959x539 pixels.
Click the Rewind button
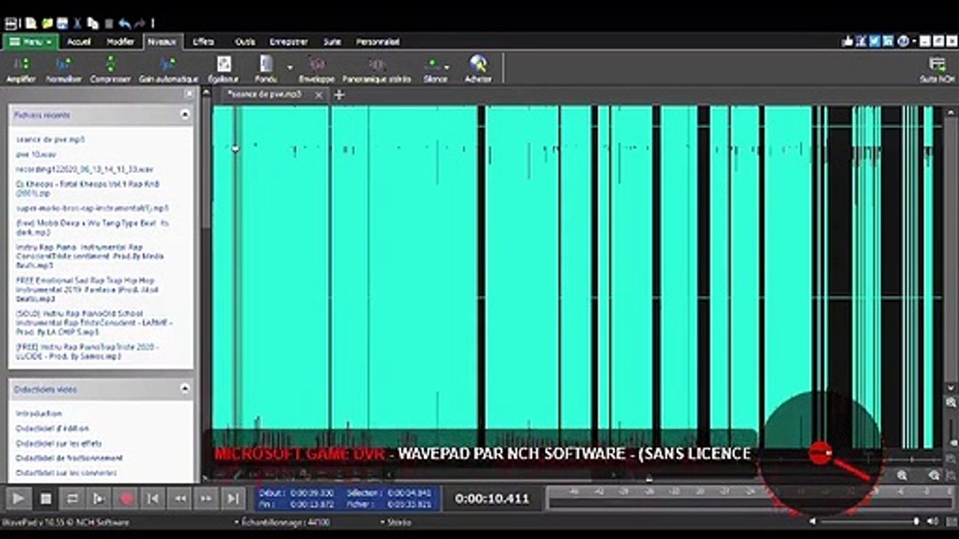[180, 499]
